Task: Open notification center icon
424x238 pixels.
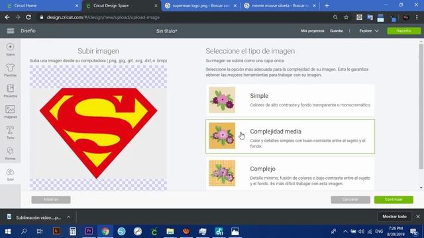Action: 413,231
